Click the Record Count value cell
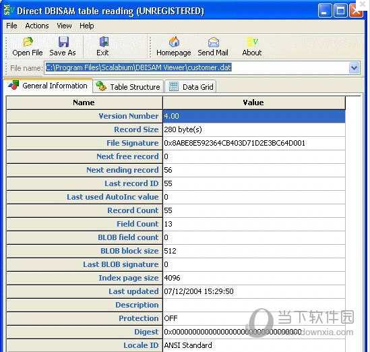The image size is (370, 352). [254, 210]
